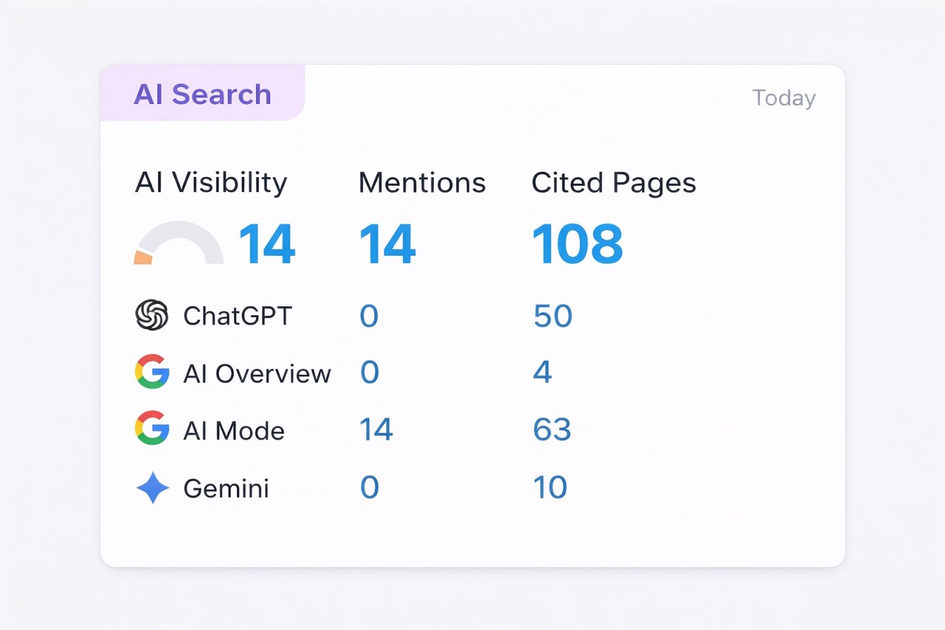Click the Gemini sparkle icon

(x=152, y=488)
